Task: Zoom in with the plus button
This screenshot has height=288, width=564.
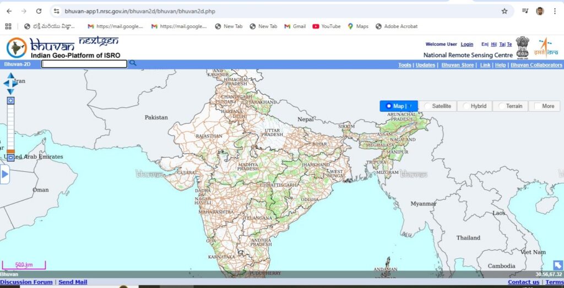Action: [10, 101]
